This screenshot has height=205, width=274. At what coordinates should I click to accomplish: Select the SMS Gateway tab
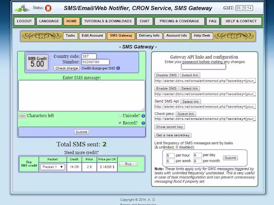tap(121, 36)
